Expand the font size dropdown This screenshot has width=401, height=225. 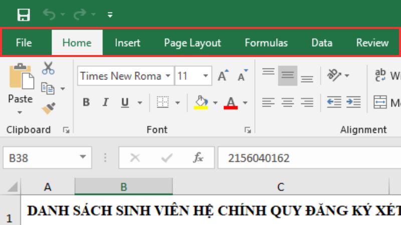206,76
